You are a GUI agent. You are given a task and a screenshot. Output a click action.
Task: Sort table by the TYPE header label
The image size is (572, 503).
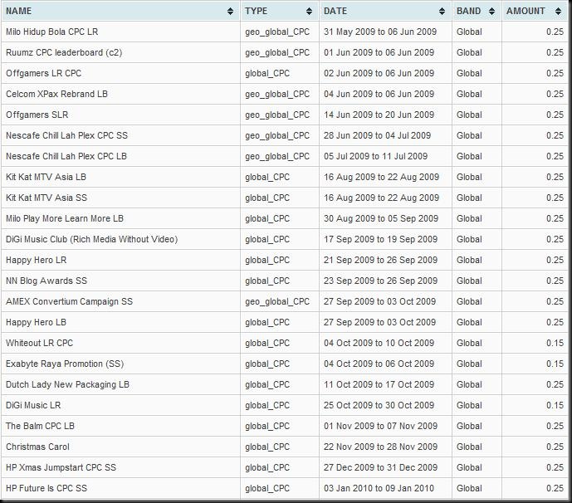pos(256,11)
